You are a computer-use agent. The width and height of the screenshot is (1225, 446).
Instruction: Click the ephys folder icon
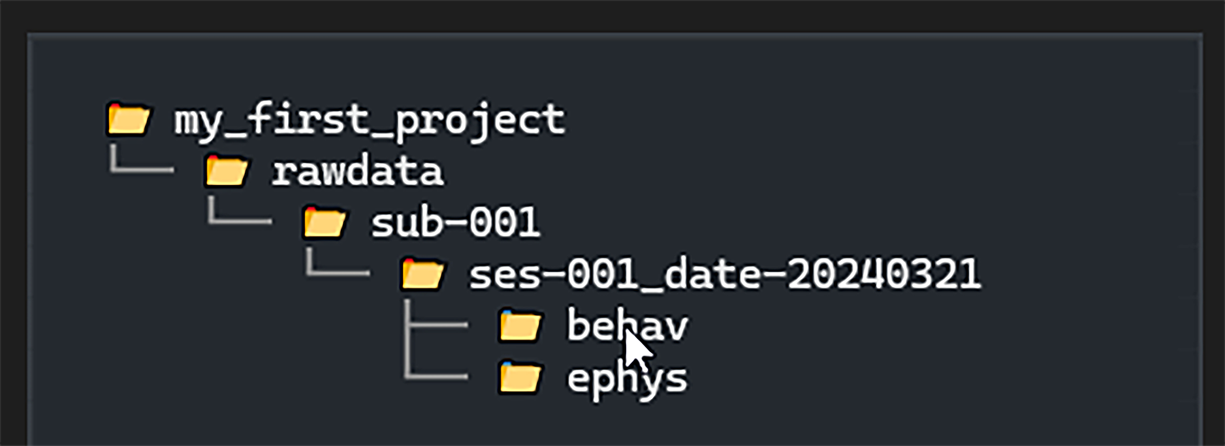tap(520, 378)
